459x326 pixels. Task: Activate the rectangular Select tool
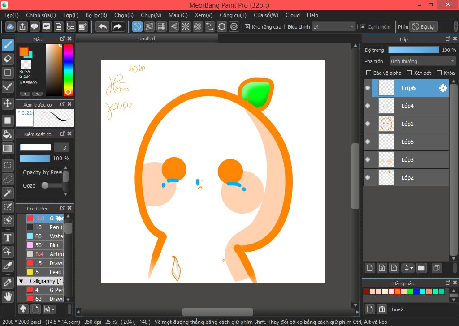coord(8,166)
